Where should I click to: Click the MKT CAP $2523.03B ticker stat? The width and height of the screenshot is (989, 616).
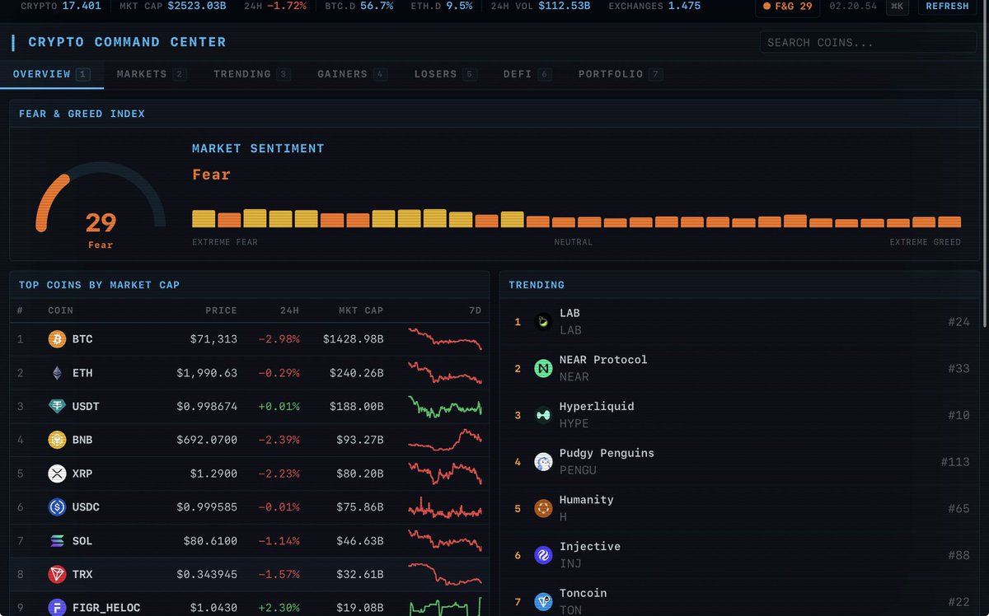pyautogui.click(x=173, y=6)
